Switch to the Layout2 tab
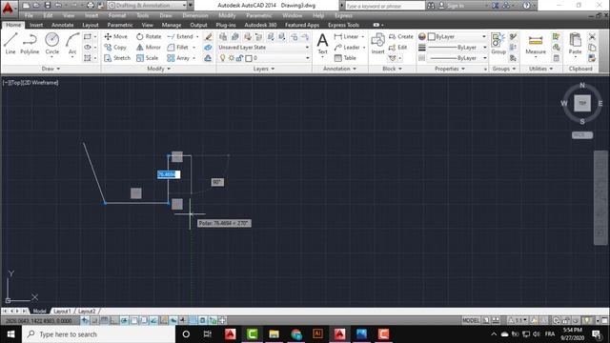The width and height of the screenshot is (610, 343). [x=87, y=312]
